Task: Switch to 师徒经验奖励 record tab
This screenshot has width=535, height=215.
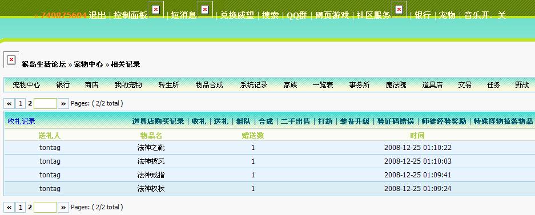Action: [x=444, y=121]
